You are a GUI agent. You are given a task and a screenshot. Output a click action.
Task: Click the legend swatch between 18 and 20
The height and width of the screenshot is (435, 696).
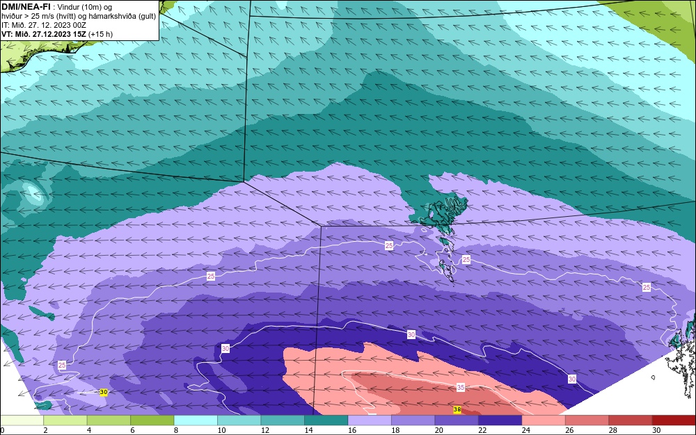(x=413, y=420)
